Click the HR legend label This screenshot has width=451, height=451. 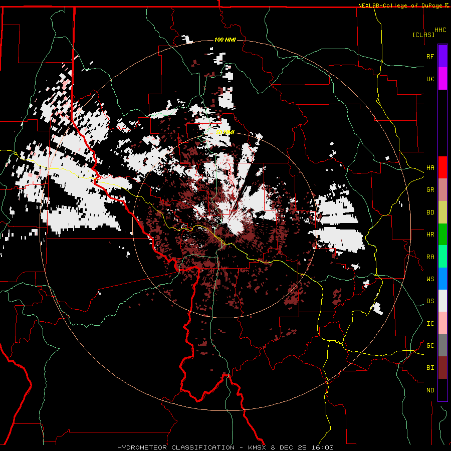[x=430, y=235]
